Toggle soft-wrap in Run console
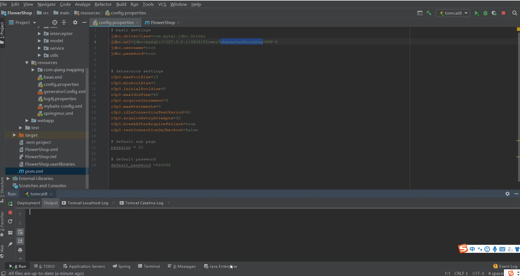This screenshot has height=276, width=520. pyautogui.click(x=20, y=232)
